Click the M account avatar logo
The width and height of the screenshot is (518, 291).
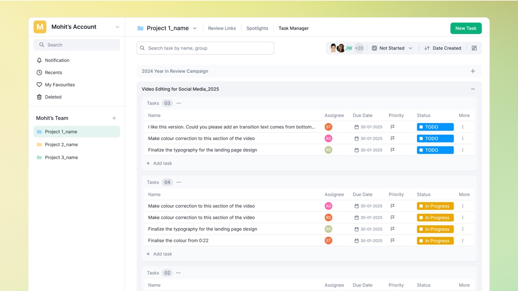[x=40, y=27]
